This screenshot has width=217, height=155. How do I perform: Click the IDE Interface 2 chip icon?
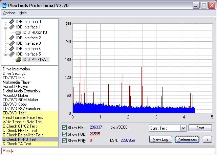(x=12, y=38)
